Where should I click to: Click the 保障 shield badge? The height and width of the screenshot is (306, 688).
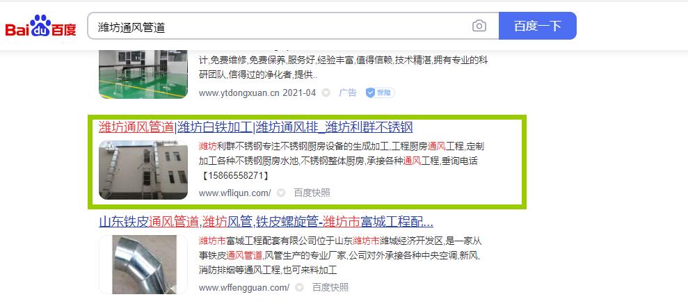pos(380,93)
